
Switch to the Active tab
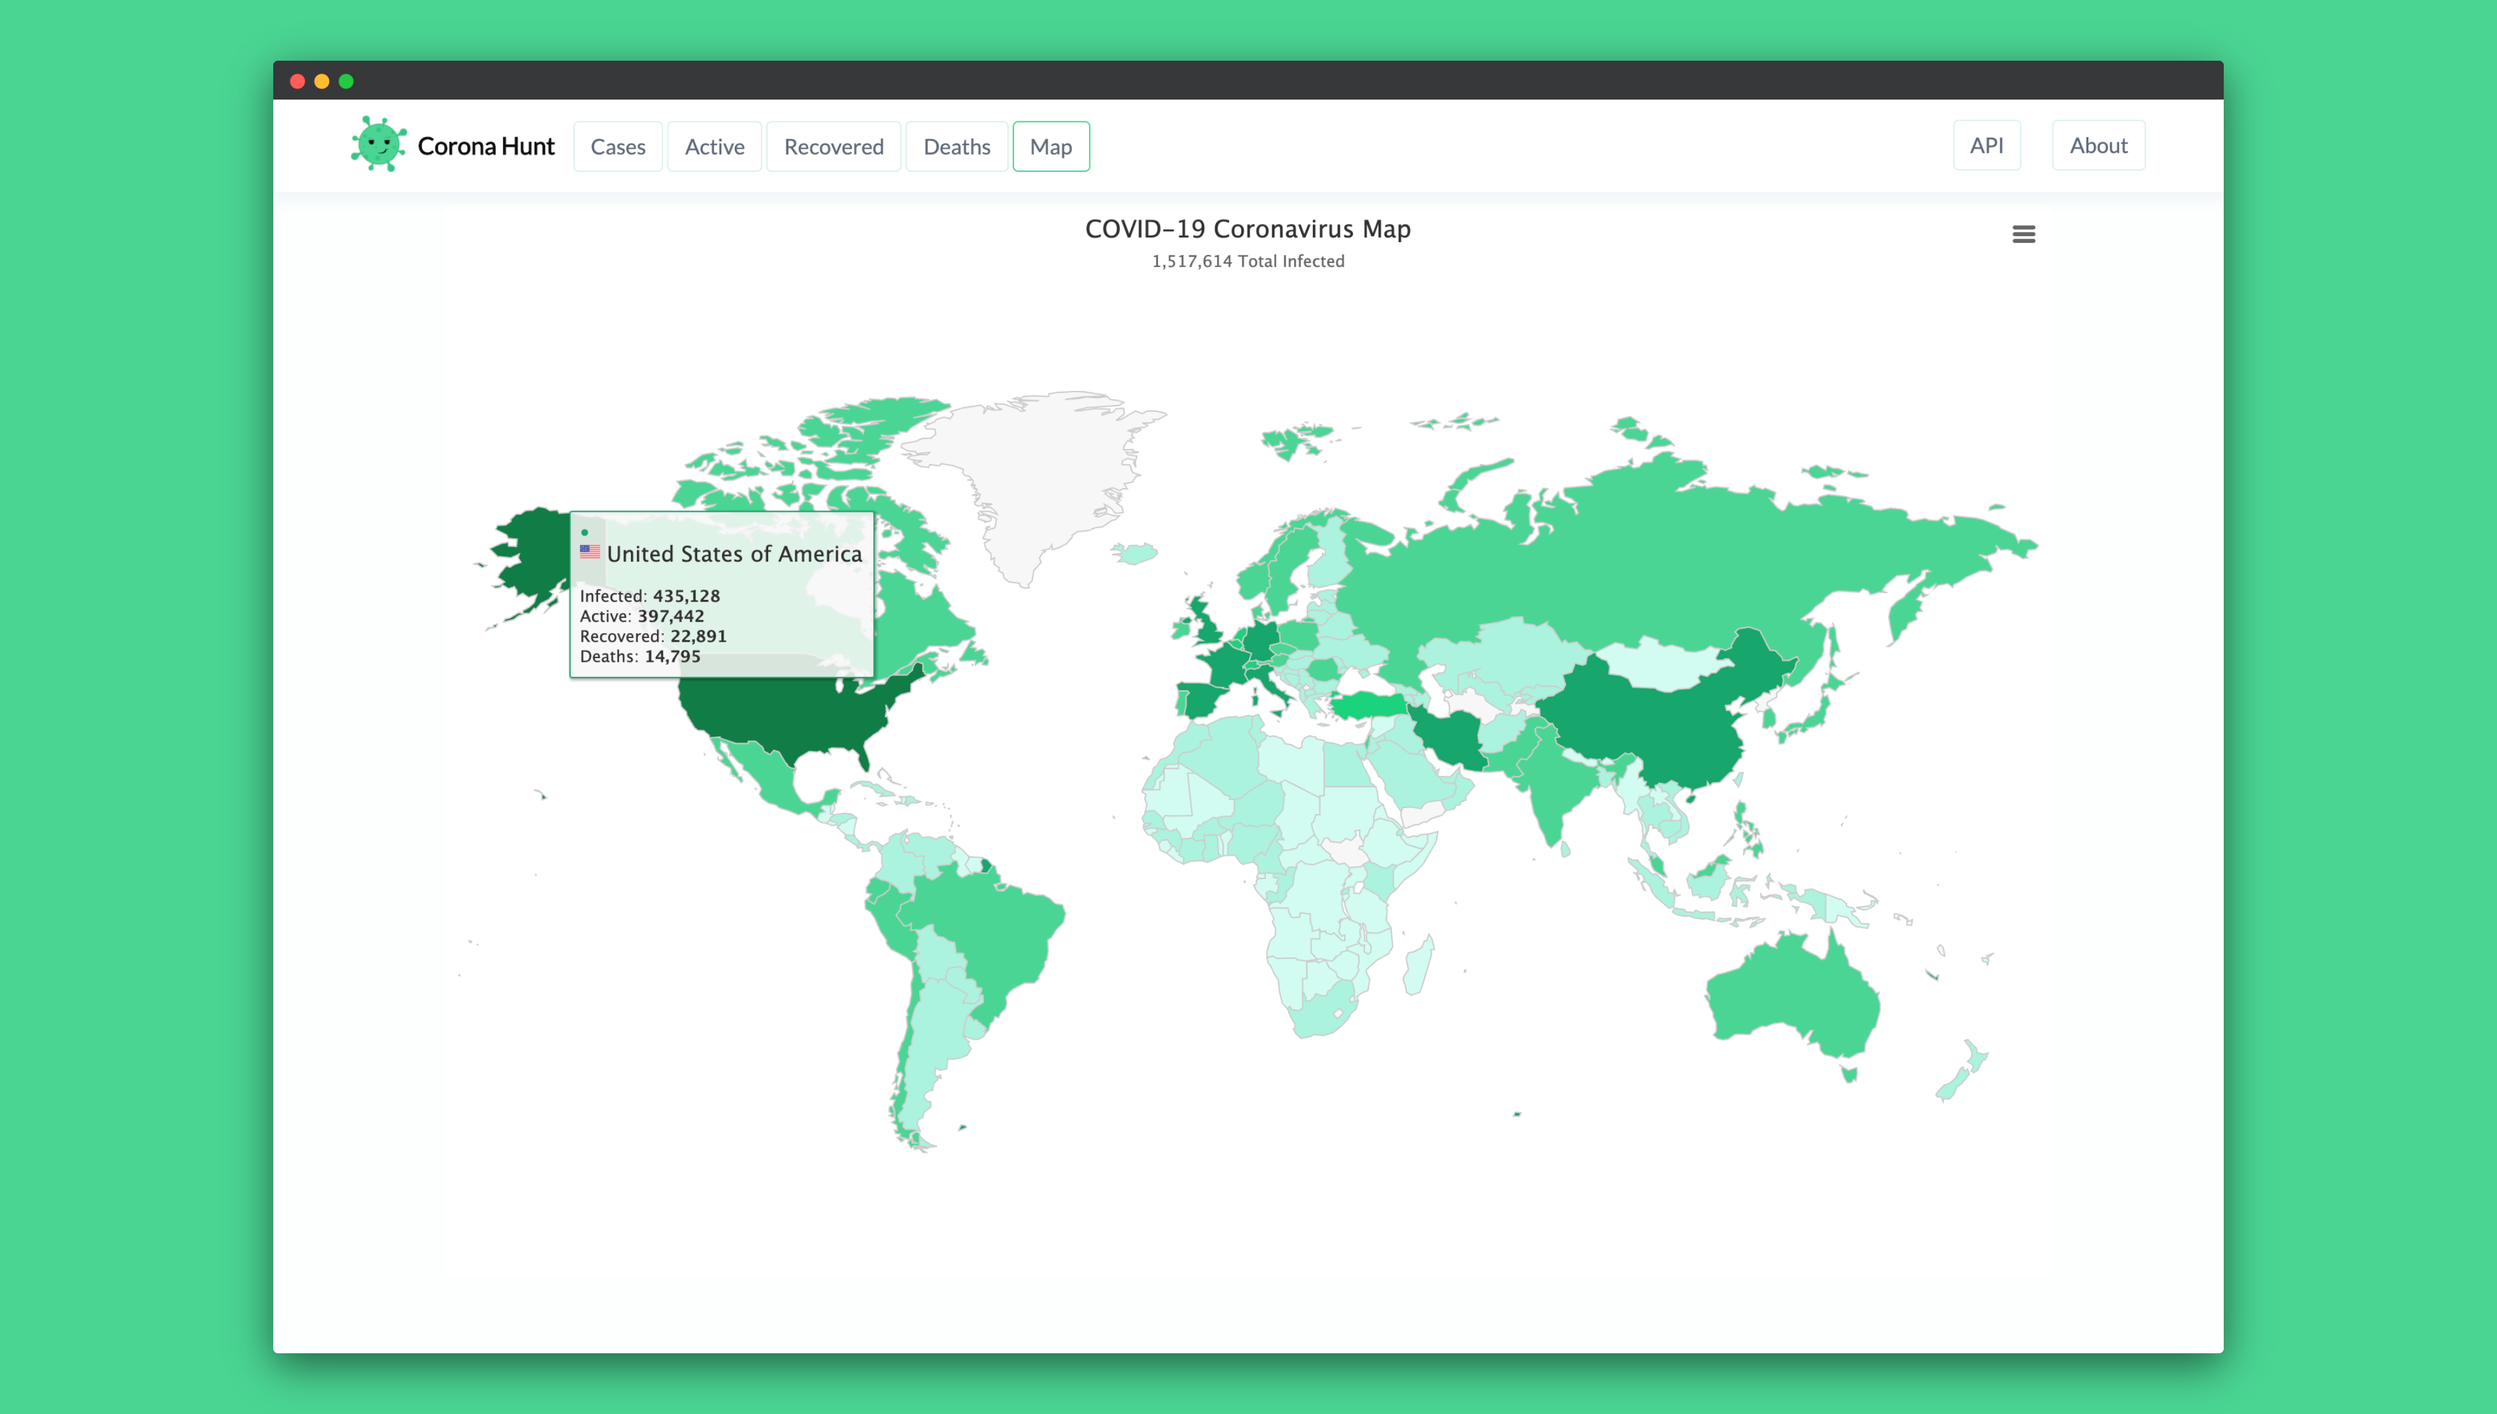(714, 147)
